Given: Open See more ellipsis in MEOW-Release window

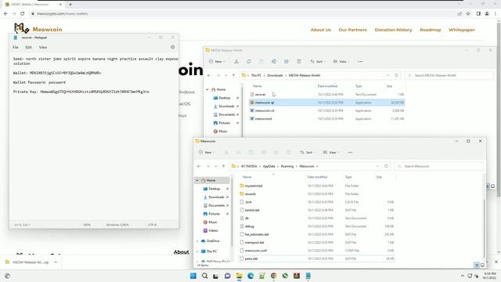Looking at the screenshot, I should (360, 61).
